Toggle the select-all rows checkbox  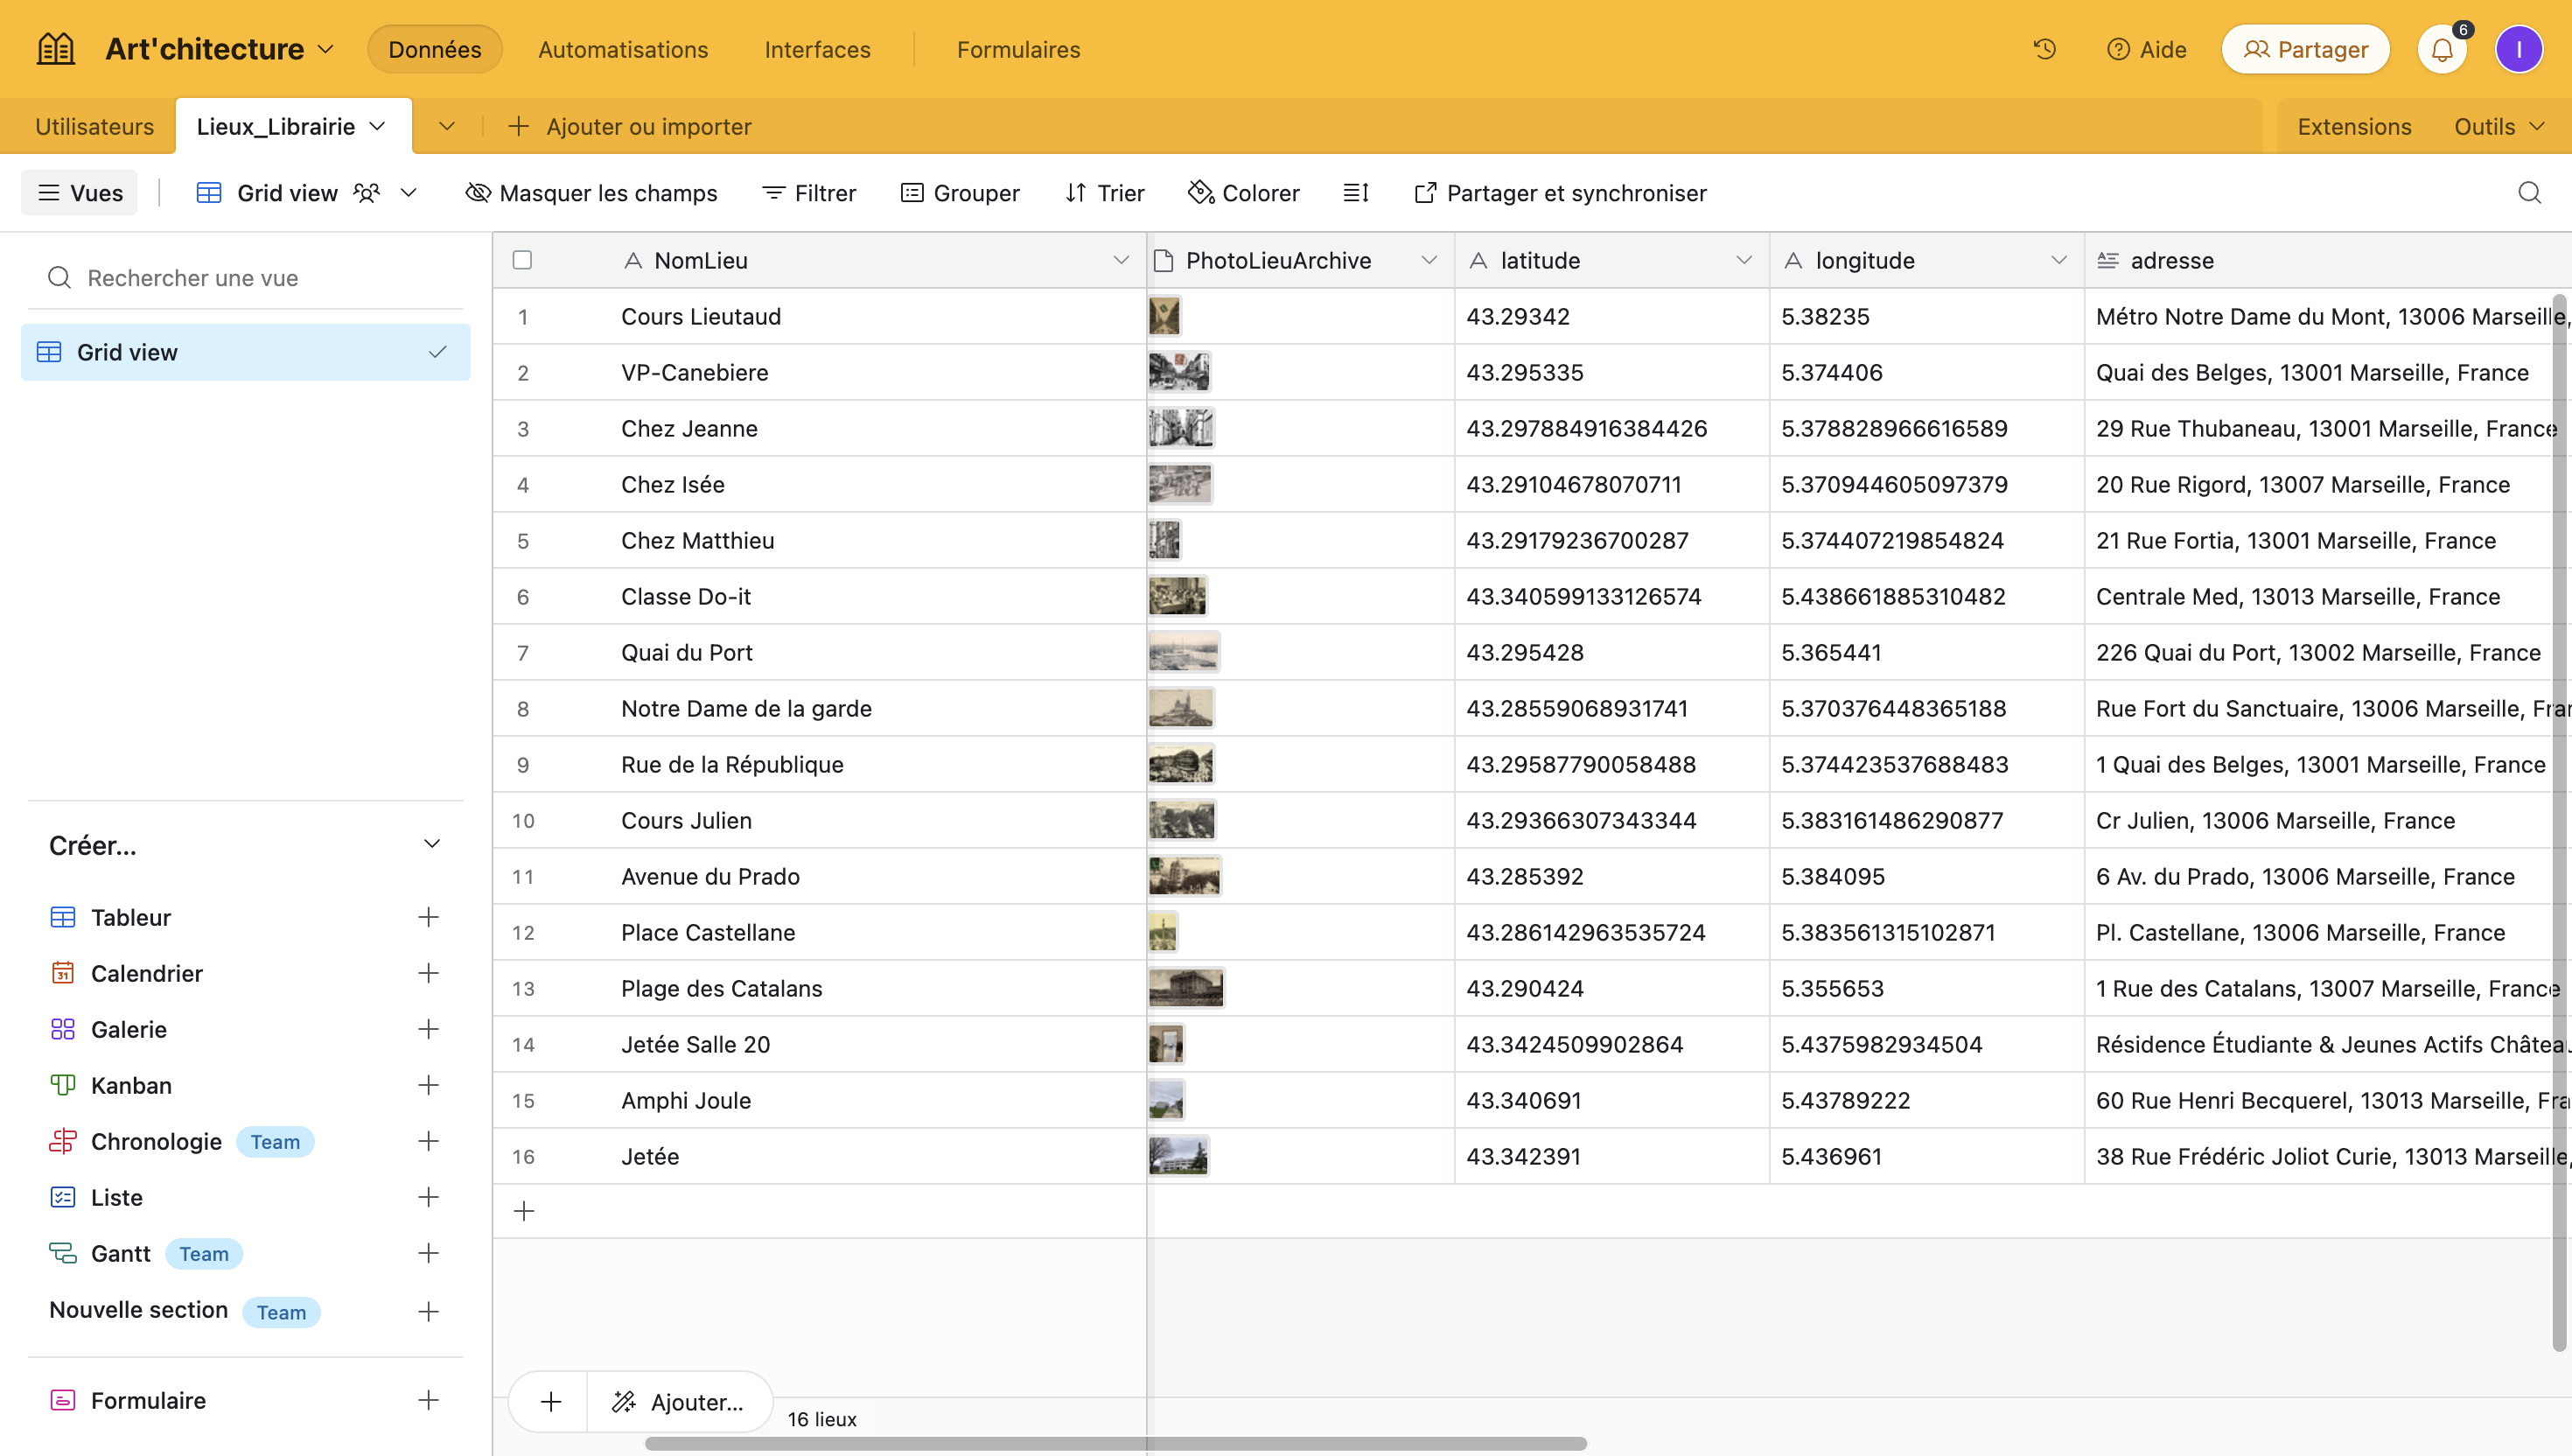coord(521,260)
